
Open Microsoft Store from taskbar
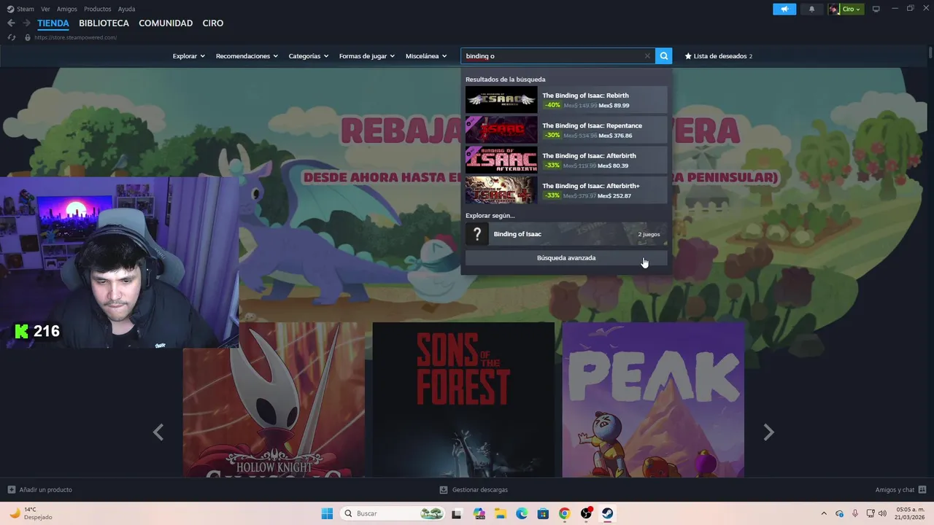click(543, 513)
